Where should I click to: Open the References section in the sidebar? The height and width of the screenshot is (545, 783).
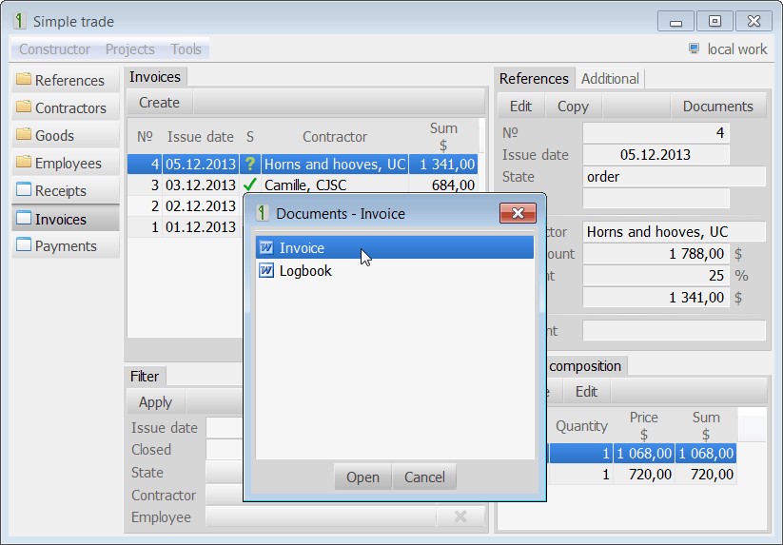[x=66, y=80]
